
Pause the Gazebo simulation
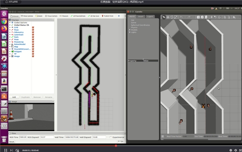point(163,136)
